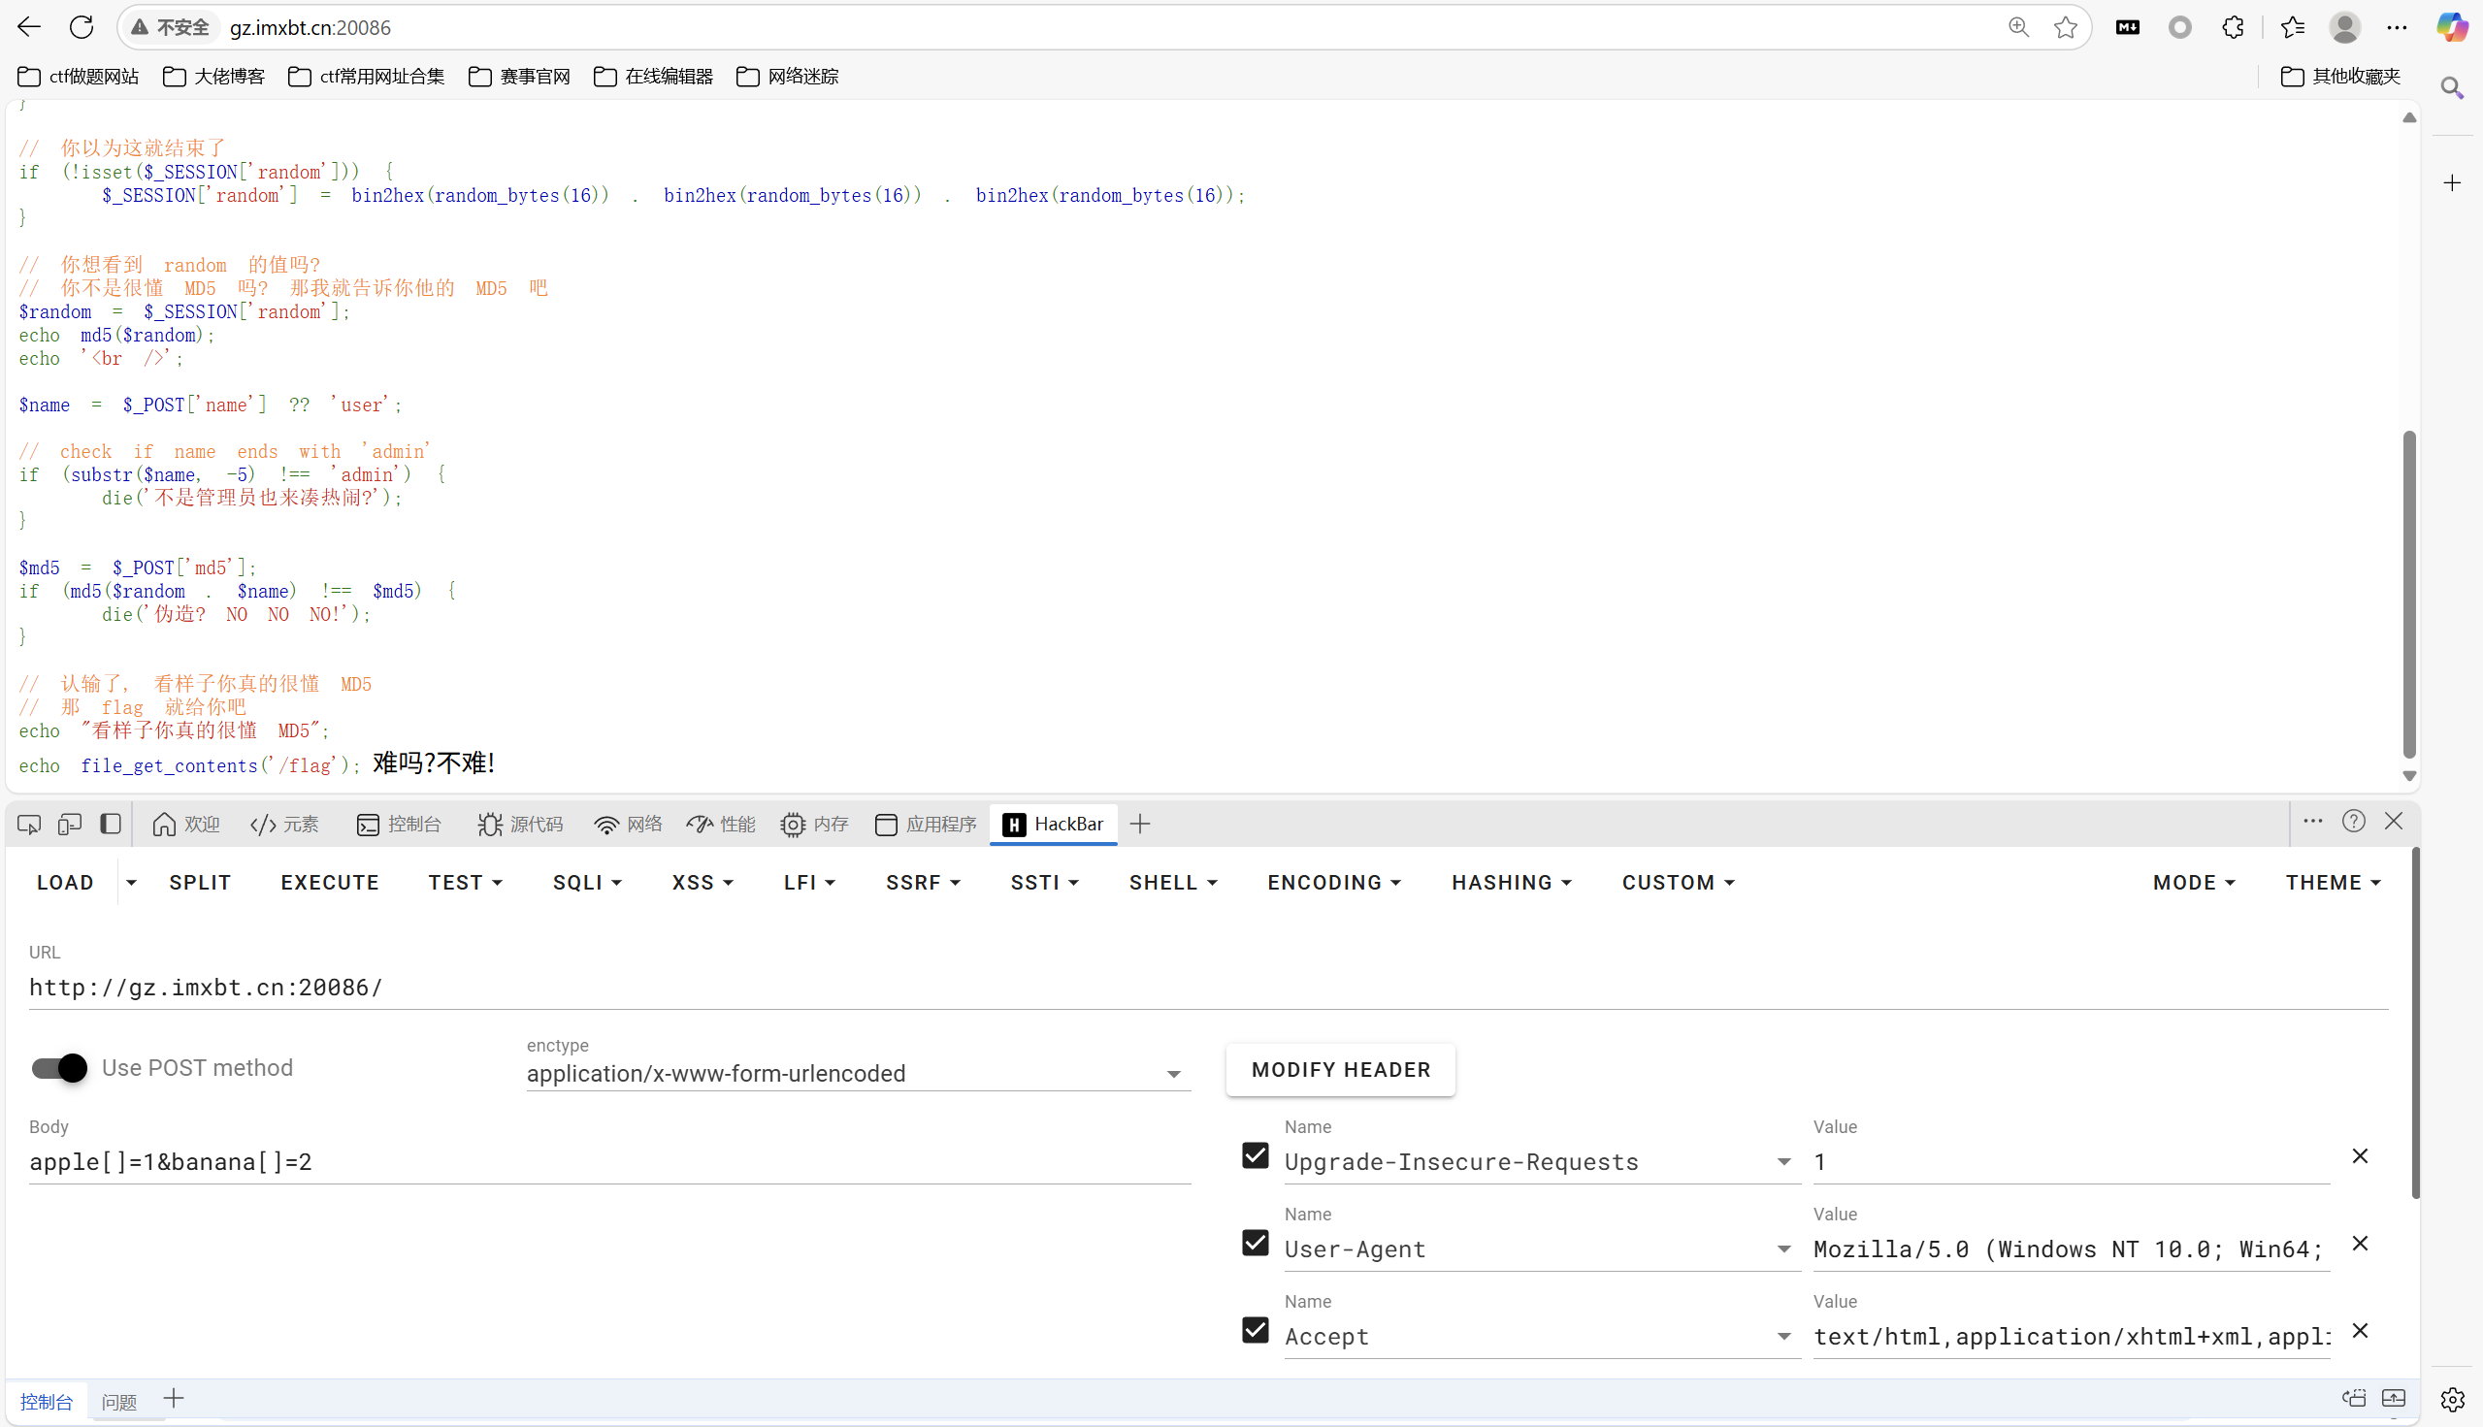Close the DevTools panel
Screen dimensions: 2483x1427
pos(2394,822)
